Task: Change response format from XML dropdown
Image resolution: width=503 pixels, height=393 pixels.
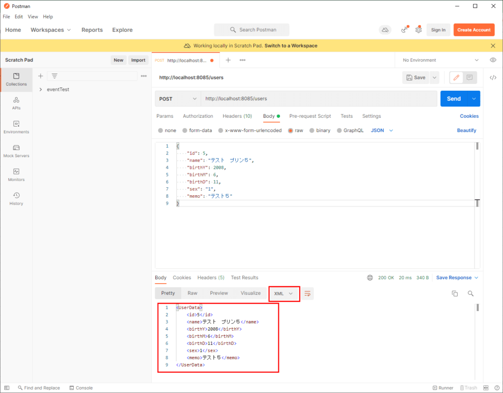Action: [284, 293]
